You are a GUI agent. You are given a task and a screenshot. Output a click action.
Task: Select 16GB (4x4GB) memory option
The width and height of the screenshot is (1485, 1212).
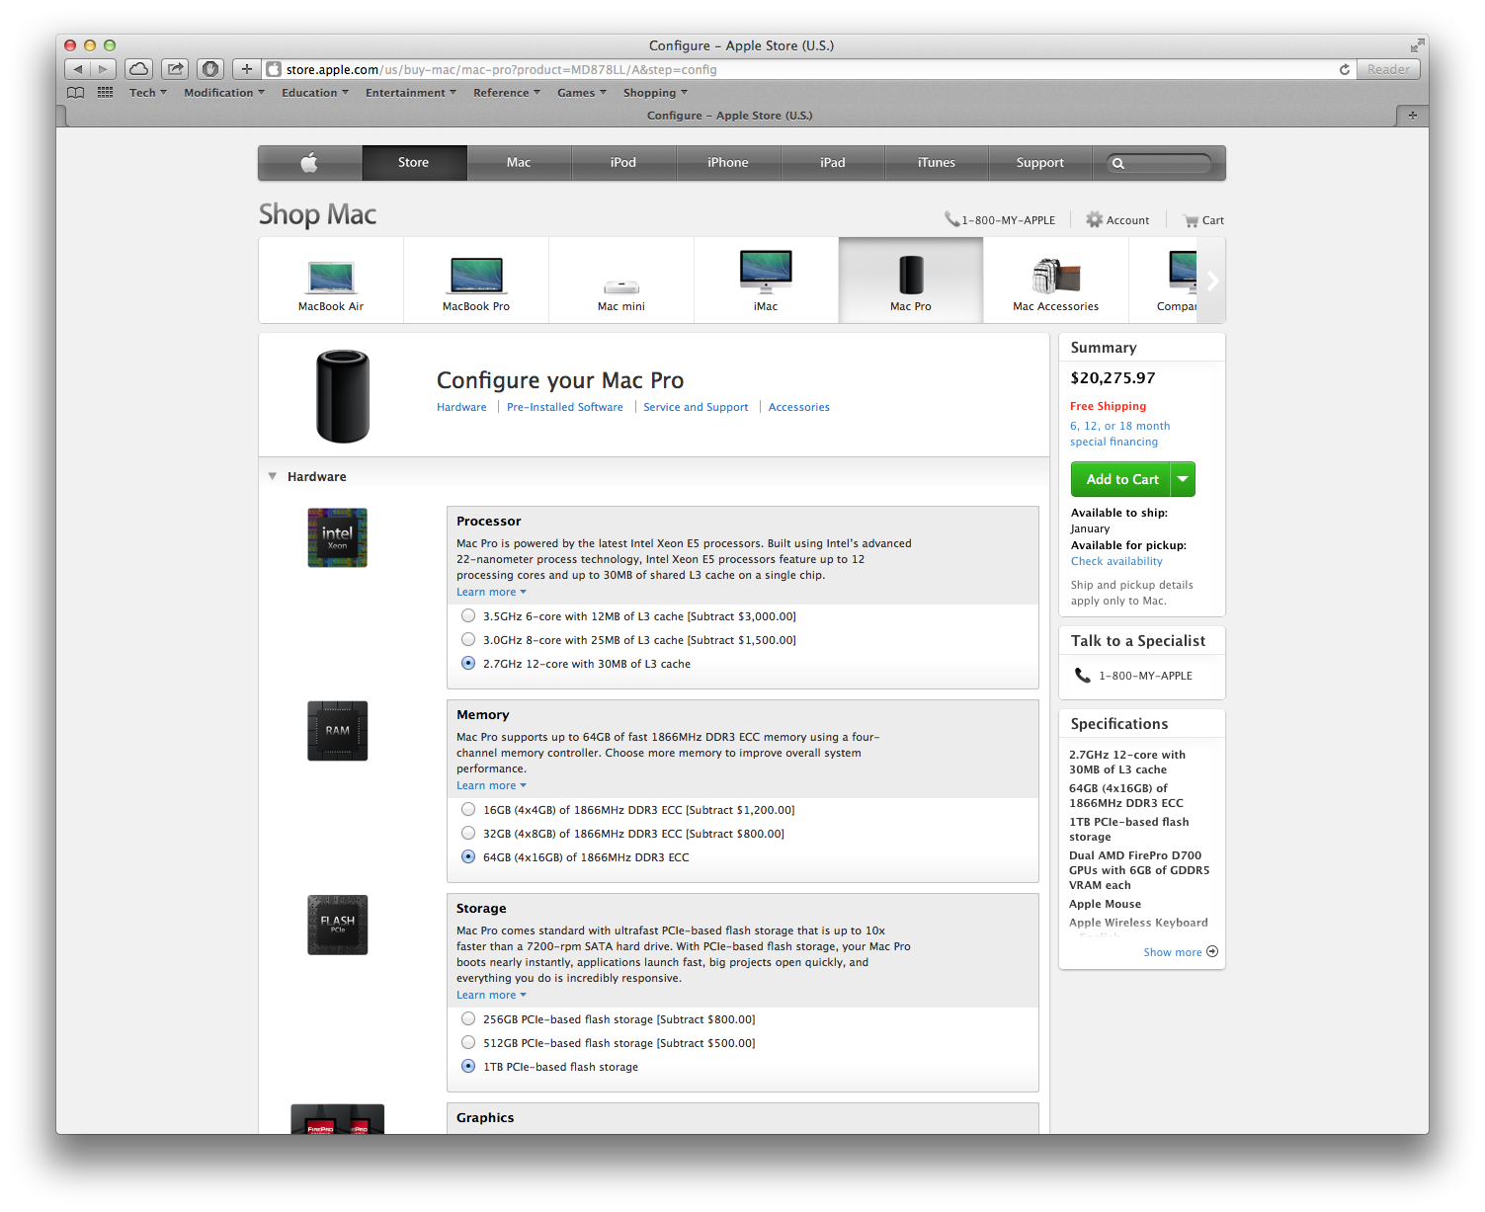coord(468,809)
